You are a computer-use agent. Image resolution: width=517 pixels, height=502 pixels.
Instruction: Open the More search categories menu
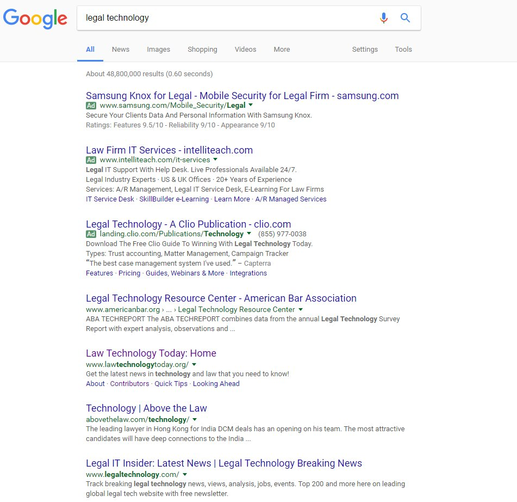click(282, 50)
